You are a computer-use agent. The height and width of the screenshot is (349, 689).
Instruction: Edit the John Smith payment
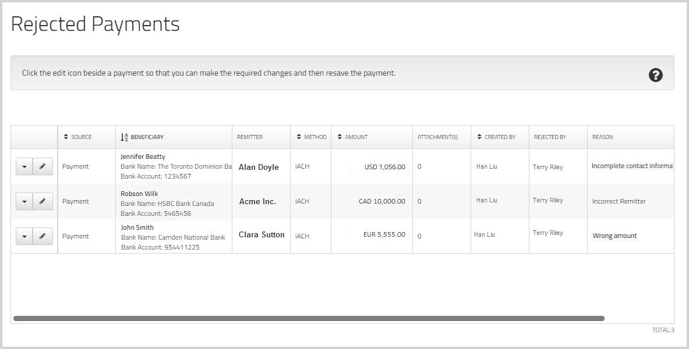coord(43,236)
